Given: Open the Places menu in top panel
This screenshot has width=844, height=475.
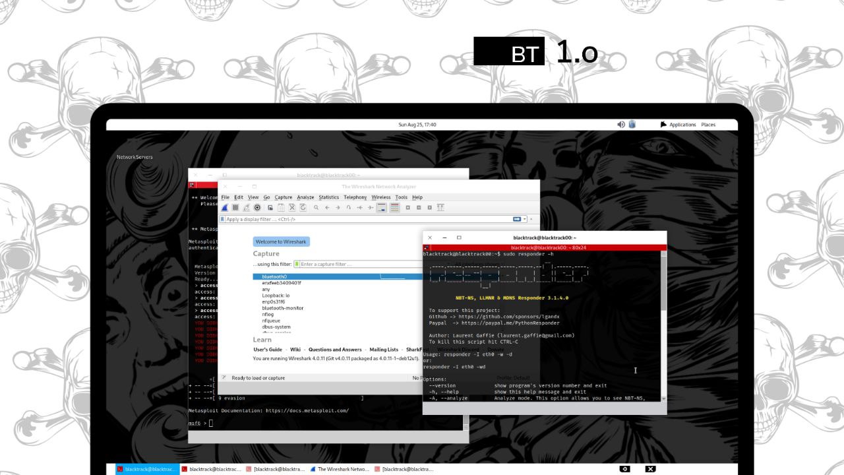Looking at the screenshot, I should pos(708,125).
